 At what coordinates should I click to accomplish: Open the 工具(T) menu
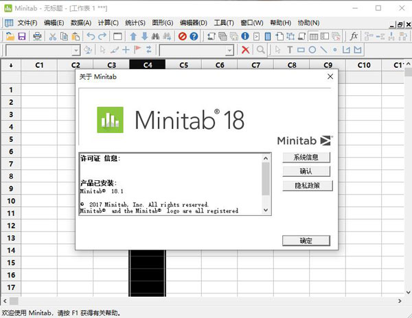coord(224,23)
